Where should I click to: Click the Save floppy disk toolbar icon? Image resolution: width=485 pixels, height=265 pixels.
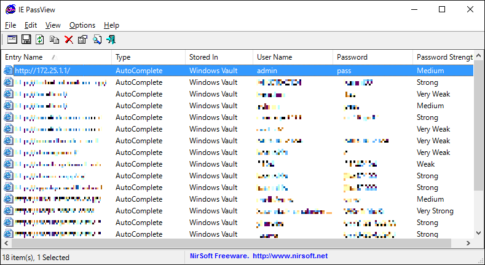(26, 40)
